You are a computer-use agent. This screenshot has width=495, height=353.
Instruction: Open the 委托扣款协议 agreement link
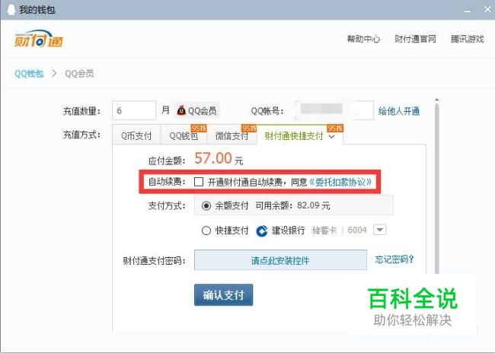tap(340, 182)
